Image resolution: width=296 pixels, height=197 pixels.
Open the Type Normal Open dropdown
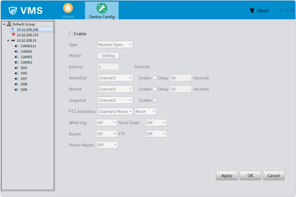[115, 44]
